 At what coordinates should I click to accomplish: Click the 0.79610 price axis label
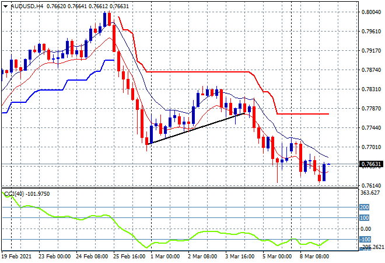coord(371,32)
